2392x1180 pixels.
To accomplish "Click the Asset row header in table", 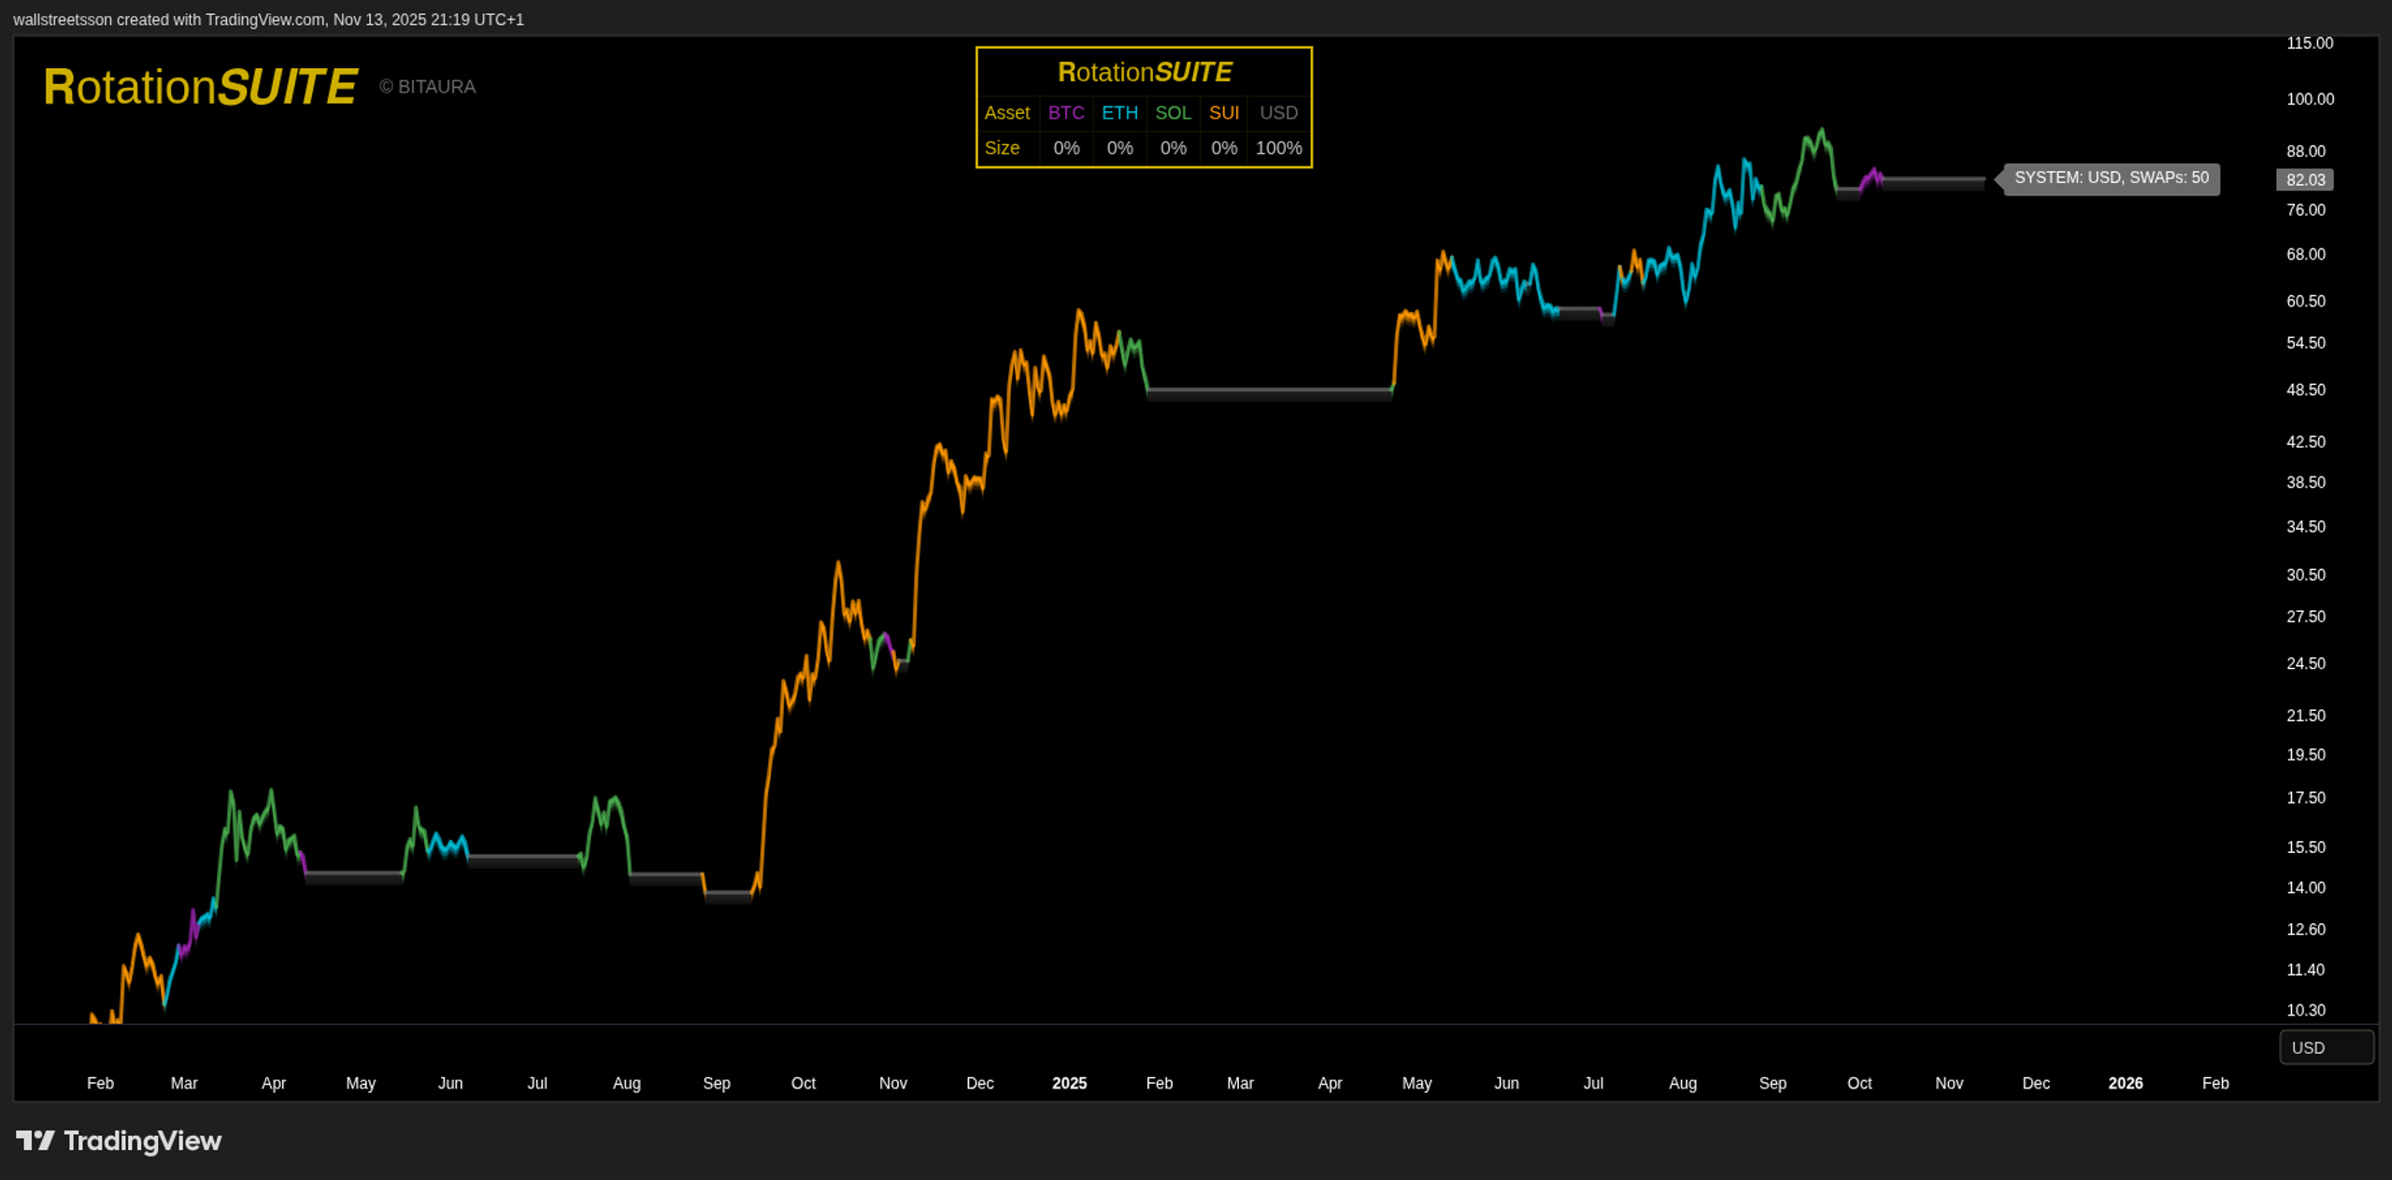I will click(1007, 113).
